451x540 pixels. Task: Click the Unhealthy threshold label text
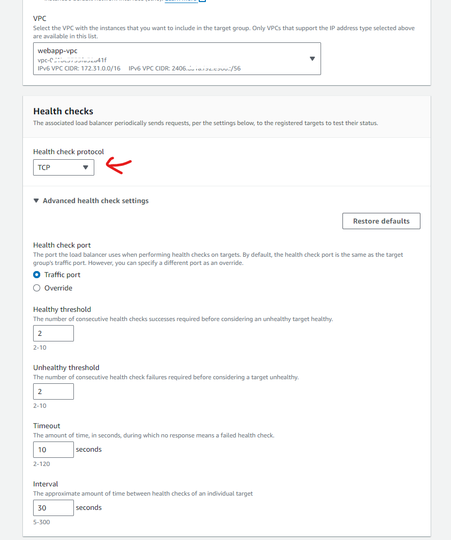coord(66,367)
